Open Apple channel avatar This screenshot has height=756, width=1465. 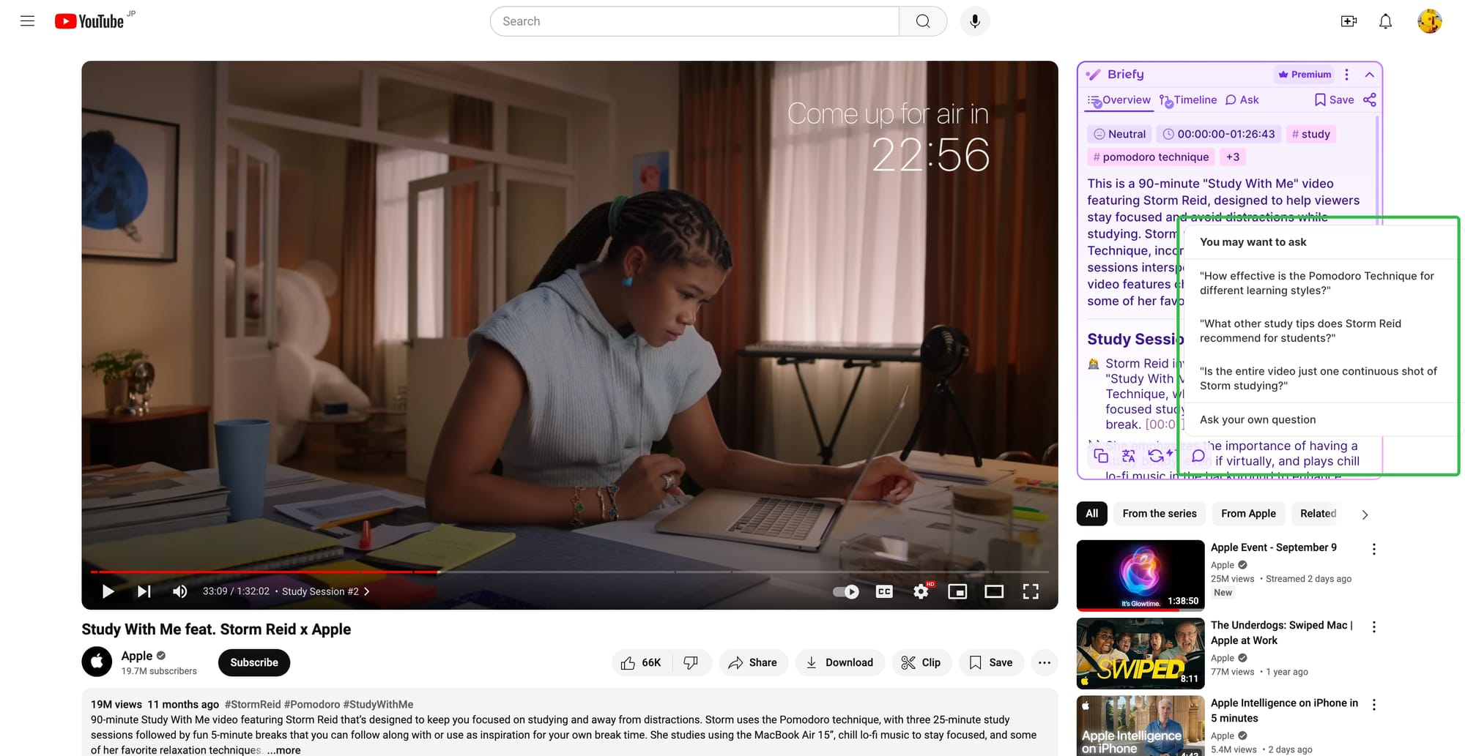pos(97,662)
